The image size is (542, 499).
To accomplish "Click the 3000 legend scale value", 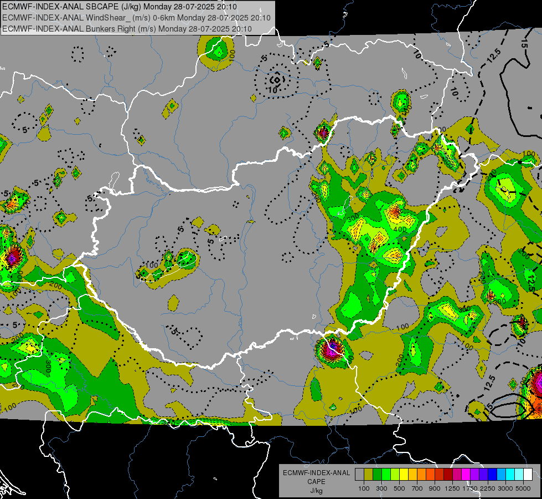I will click(x=505, y=488).
